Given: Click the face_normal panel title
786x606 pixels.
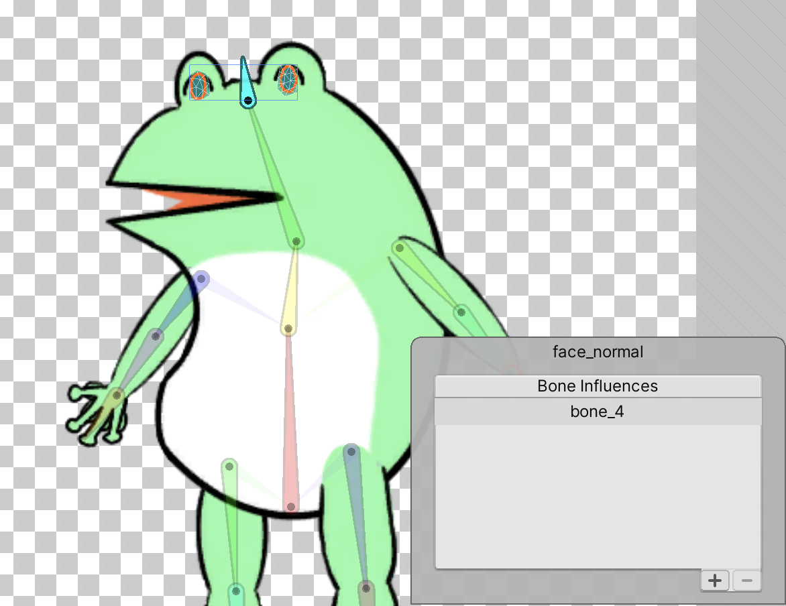Looking at the screenshot, I should tap(598, 352).
